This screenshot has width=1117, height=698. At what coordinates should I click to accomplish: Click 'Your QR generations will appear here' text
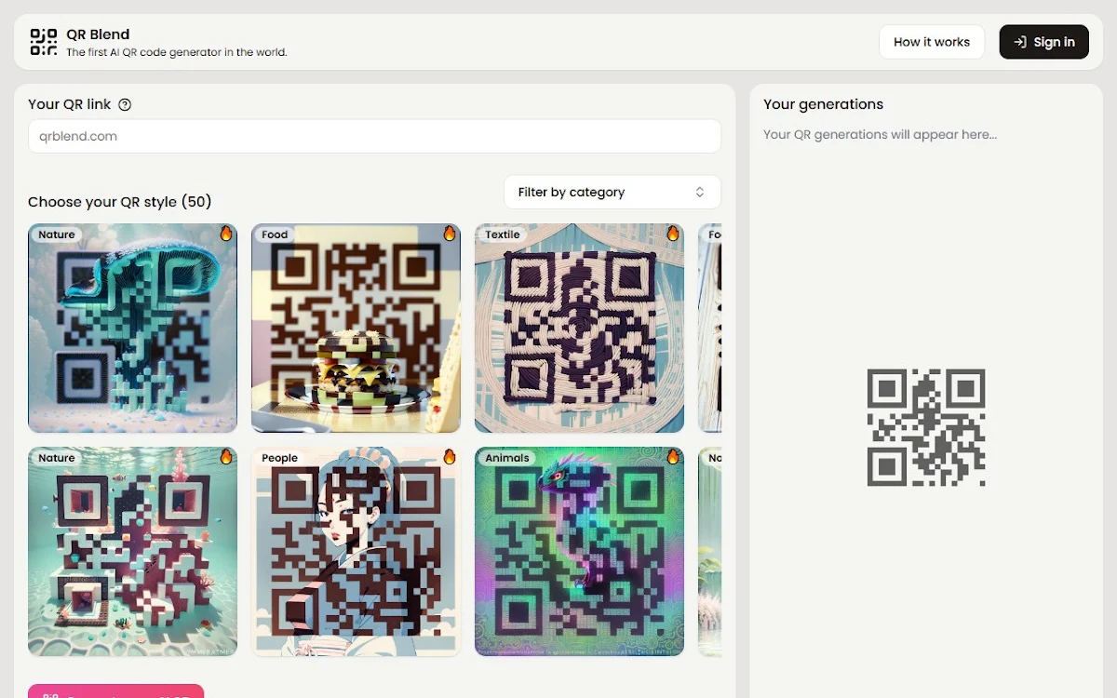[x=880, y=134]
